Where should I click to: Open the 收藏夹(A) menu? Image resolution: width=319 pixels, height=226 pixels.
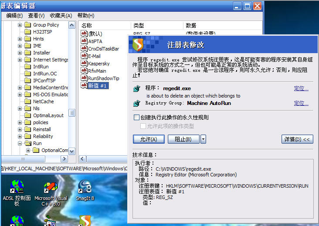tap(61, 16)
